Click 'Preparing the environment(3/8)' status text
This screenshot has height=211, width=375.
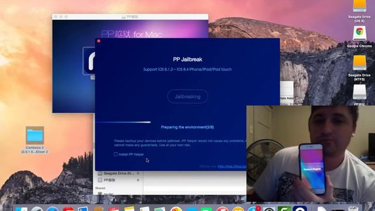coord(187,127)
